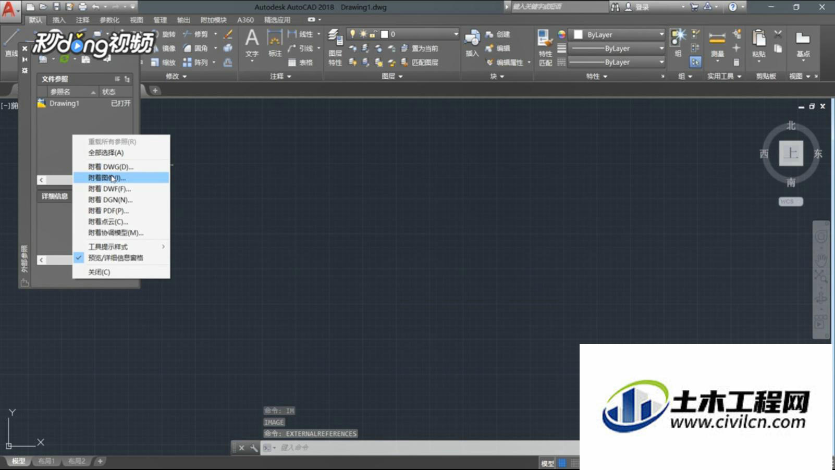Click the Undo arrow icon
835x470 pixels.
click(x=95, y=7)
